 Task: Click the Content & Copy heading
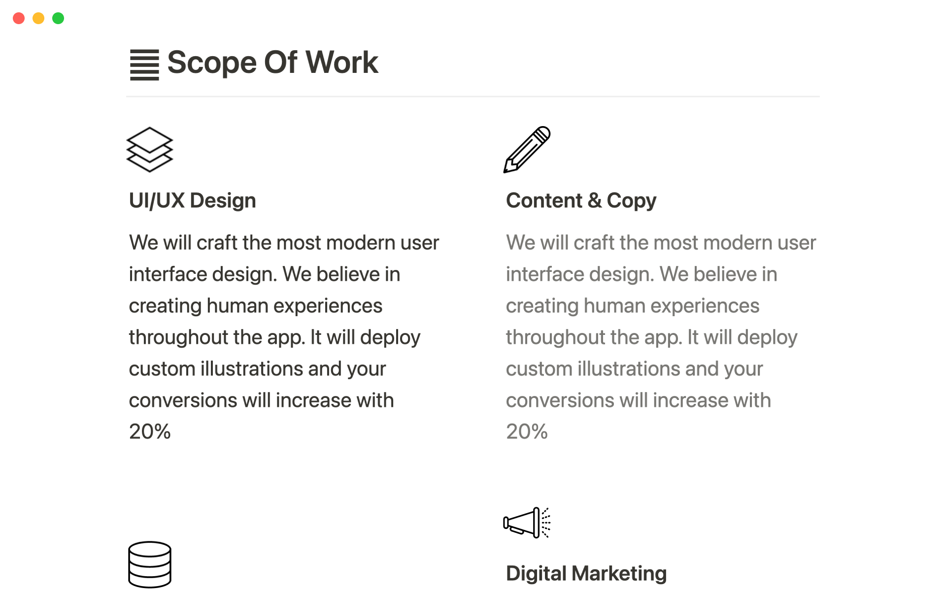coord(581,200)
